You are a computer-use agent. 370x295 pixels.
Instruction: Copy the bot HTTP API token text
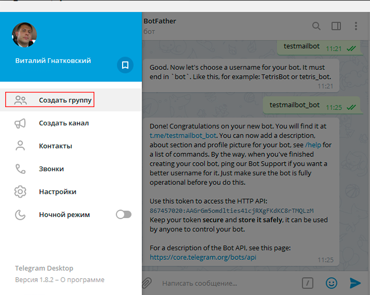point(232,210)
